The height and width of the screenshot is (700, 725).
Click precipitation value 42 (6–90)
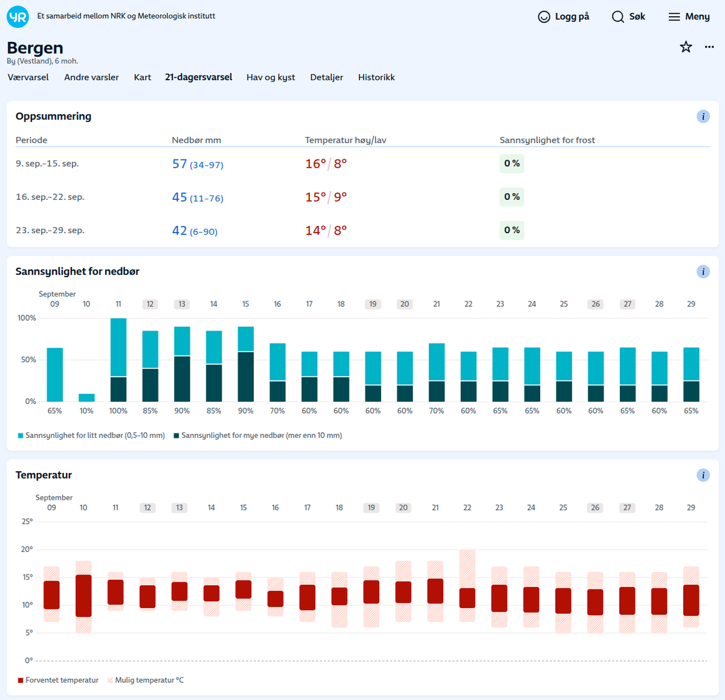pyautogui.click(x=195, y=231)
